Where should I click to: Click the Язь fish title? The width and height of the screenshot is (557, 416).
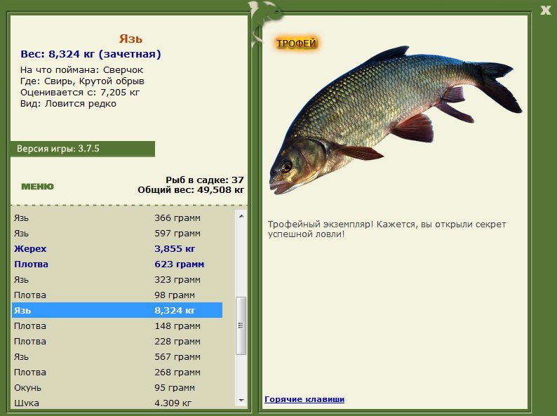pyautogui.click(x=130, y=39)
